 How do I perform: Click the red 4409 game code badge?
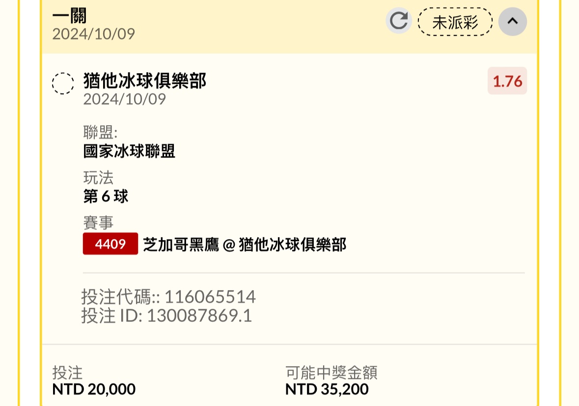(x=110, y=244)
